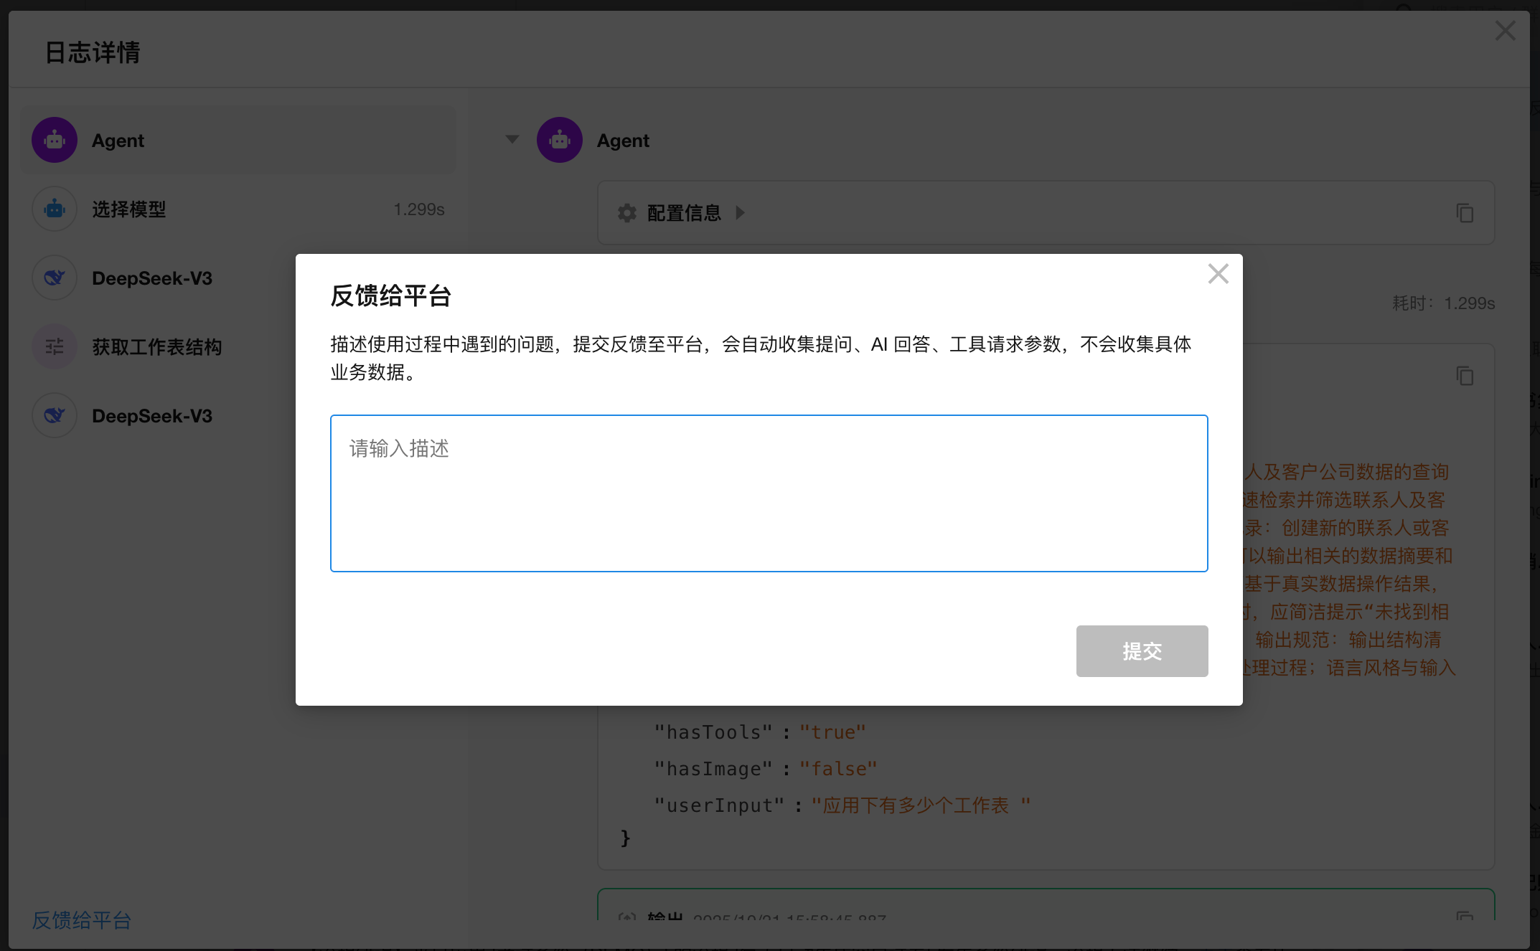Copy the 输出 section at the bottom

click(1465, 915)
